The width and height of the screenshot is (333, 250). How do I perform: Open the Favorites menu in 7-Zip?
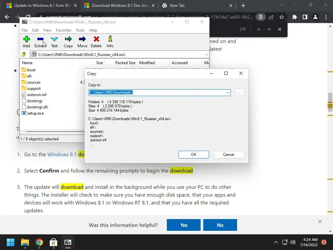pos(63,30)
